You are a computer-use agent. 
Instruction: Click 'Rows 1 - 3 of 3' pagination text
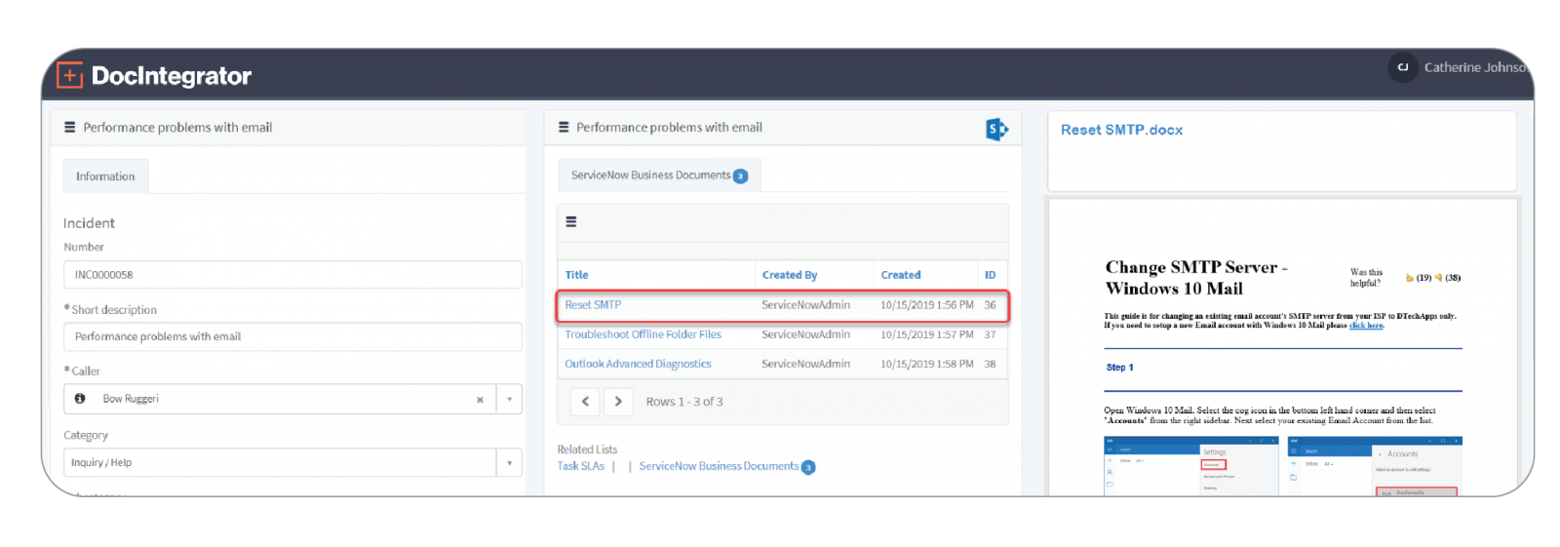pyautogui.click(x=684, y=402)
